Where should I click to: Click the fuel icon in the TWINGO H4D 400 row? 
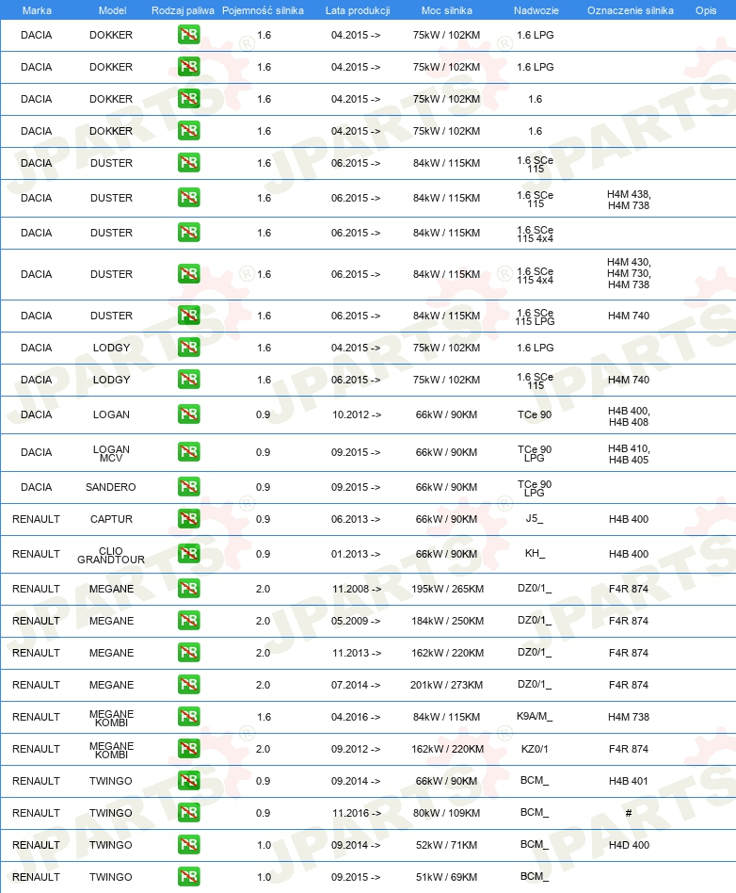click(x=188, y=845)
